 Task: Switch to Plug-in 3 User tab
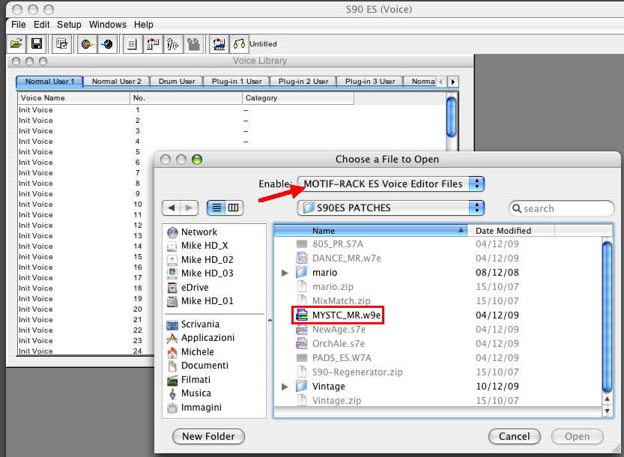point(370,82)
